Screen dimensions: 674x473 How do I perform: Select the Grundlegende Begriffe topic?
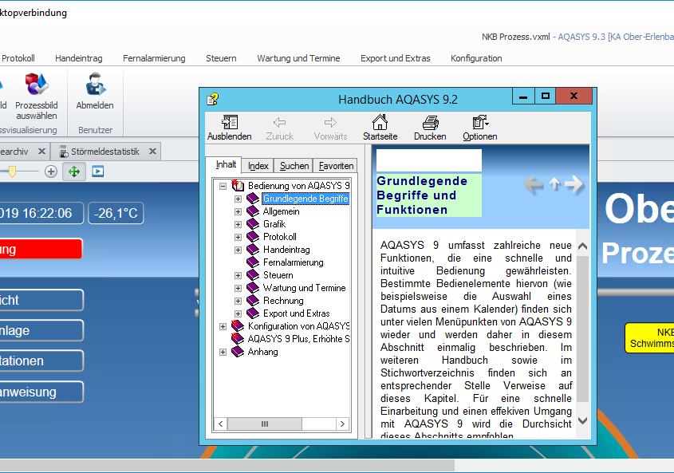[x=305, y=199]
